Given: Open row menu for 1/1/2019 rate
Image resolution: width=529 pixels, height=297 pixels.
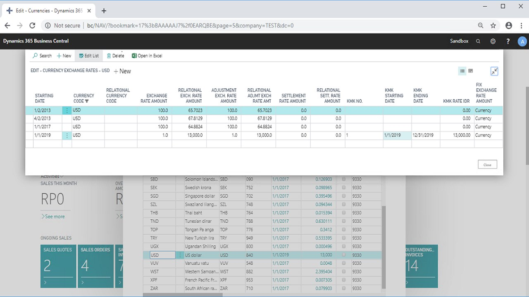Looking at the screenshot, I should pos(67,135).
